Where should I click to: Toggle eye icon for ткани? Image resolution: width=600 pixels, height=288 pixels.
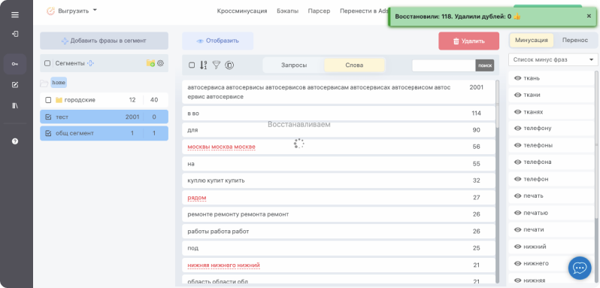point(518,95)
